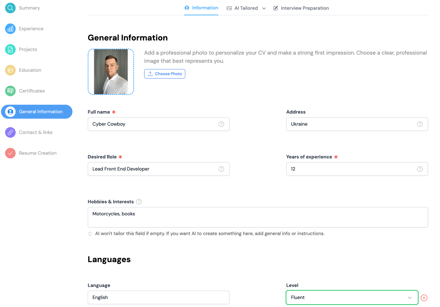440x307 pixels.
Task: Click the upload icon on Choose Photo
Action: (x=150, y=74)
